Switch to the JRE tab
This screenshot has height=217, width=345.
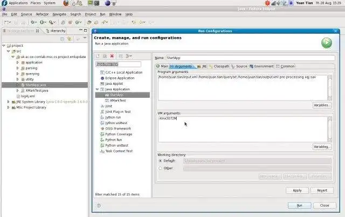click(x=202, y=66)
